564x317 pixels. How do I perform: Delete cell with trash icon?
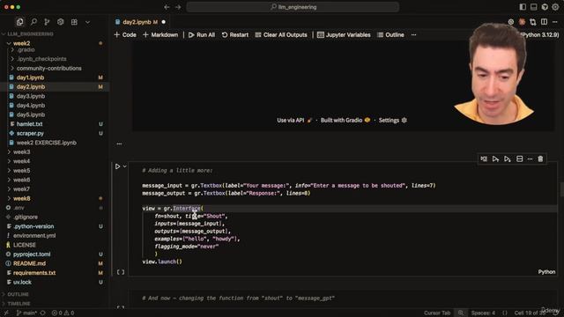(x=540, y=158)
